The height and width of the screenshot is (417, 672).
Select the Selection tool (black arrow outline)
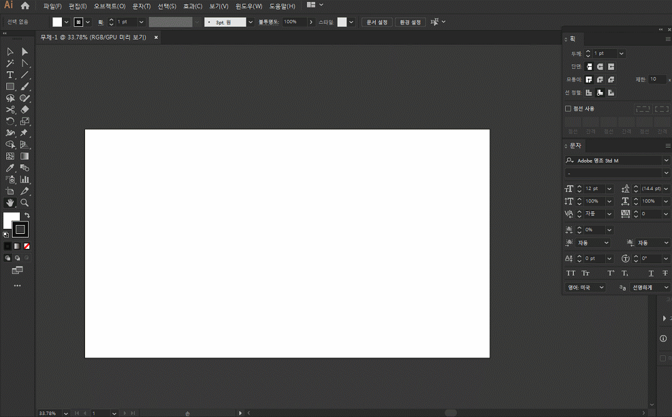10,52
